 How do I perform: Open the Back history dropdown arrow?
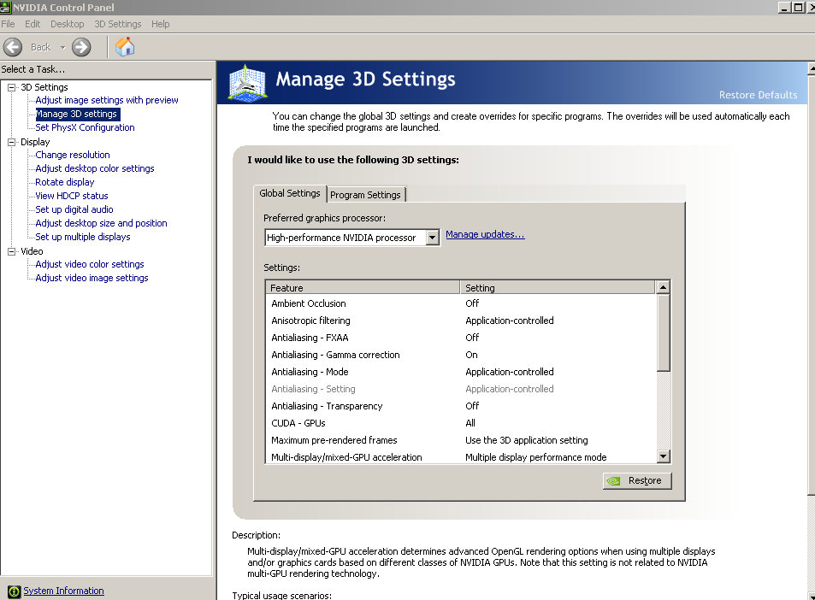(x=63, y=47)
